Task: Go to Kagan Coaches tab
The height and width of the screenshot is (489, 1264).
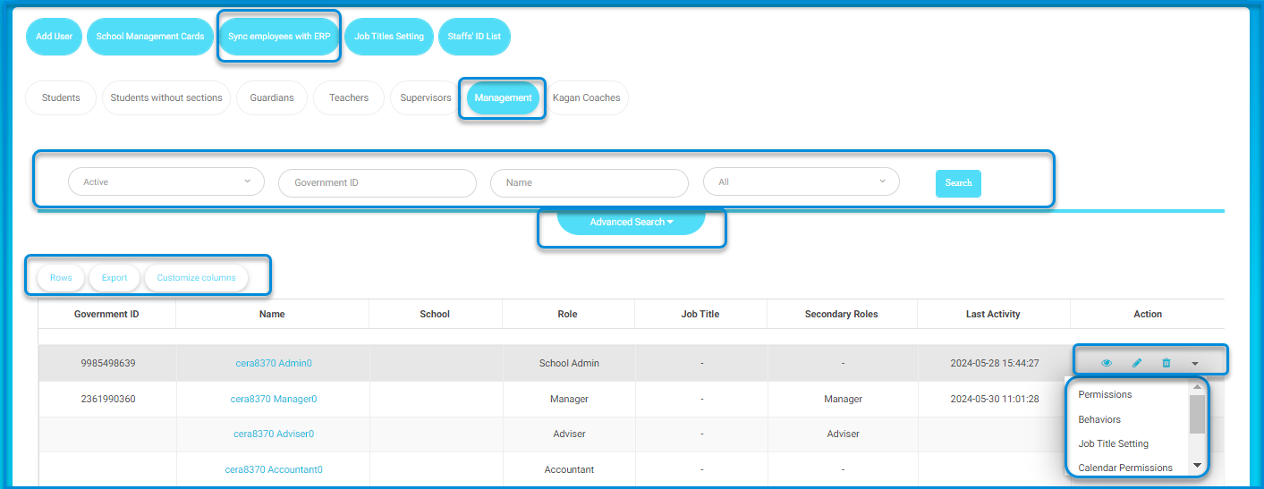Action: point(586,97)
